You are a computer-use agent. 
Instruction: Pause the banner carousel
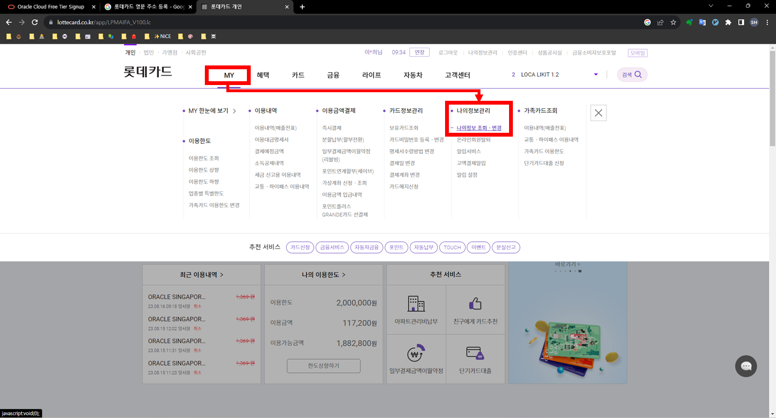(580, 271)
